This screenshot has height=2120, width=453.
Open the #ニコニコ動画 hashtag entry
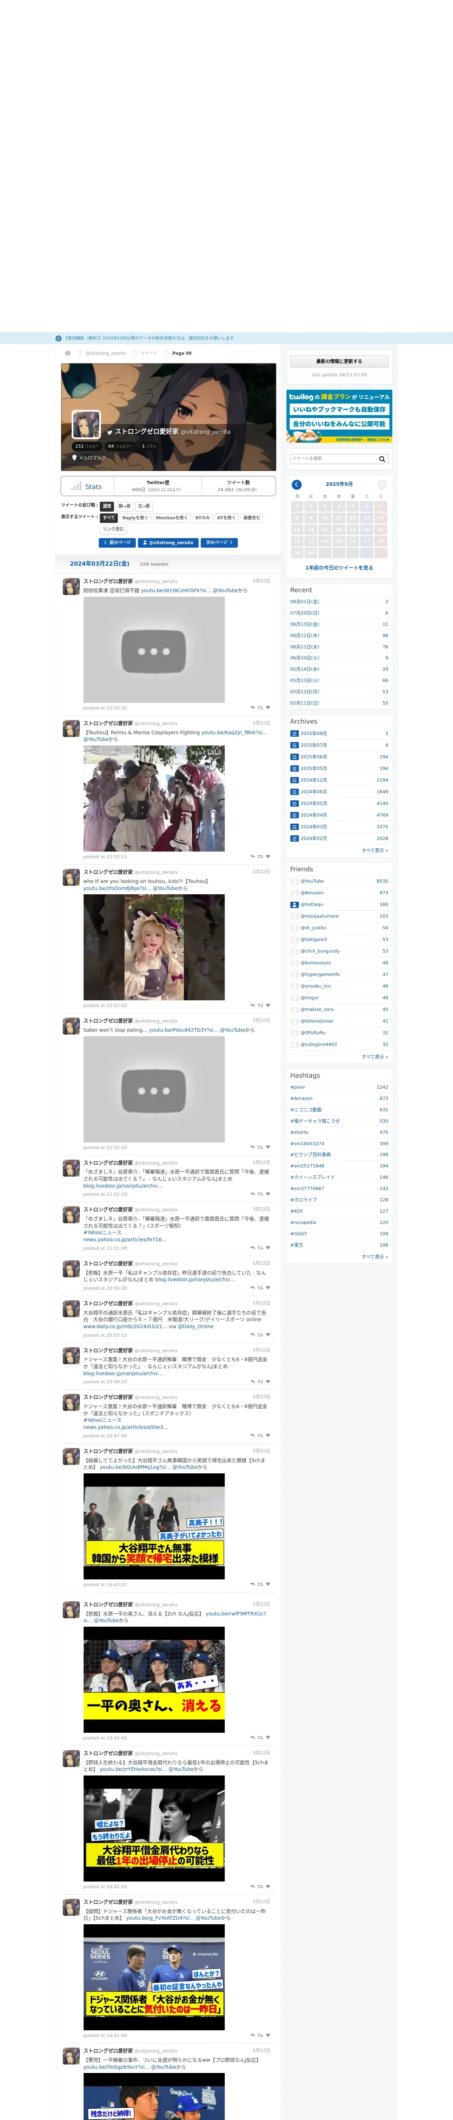tap(306, 1109)
